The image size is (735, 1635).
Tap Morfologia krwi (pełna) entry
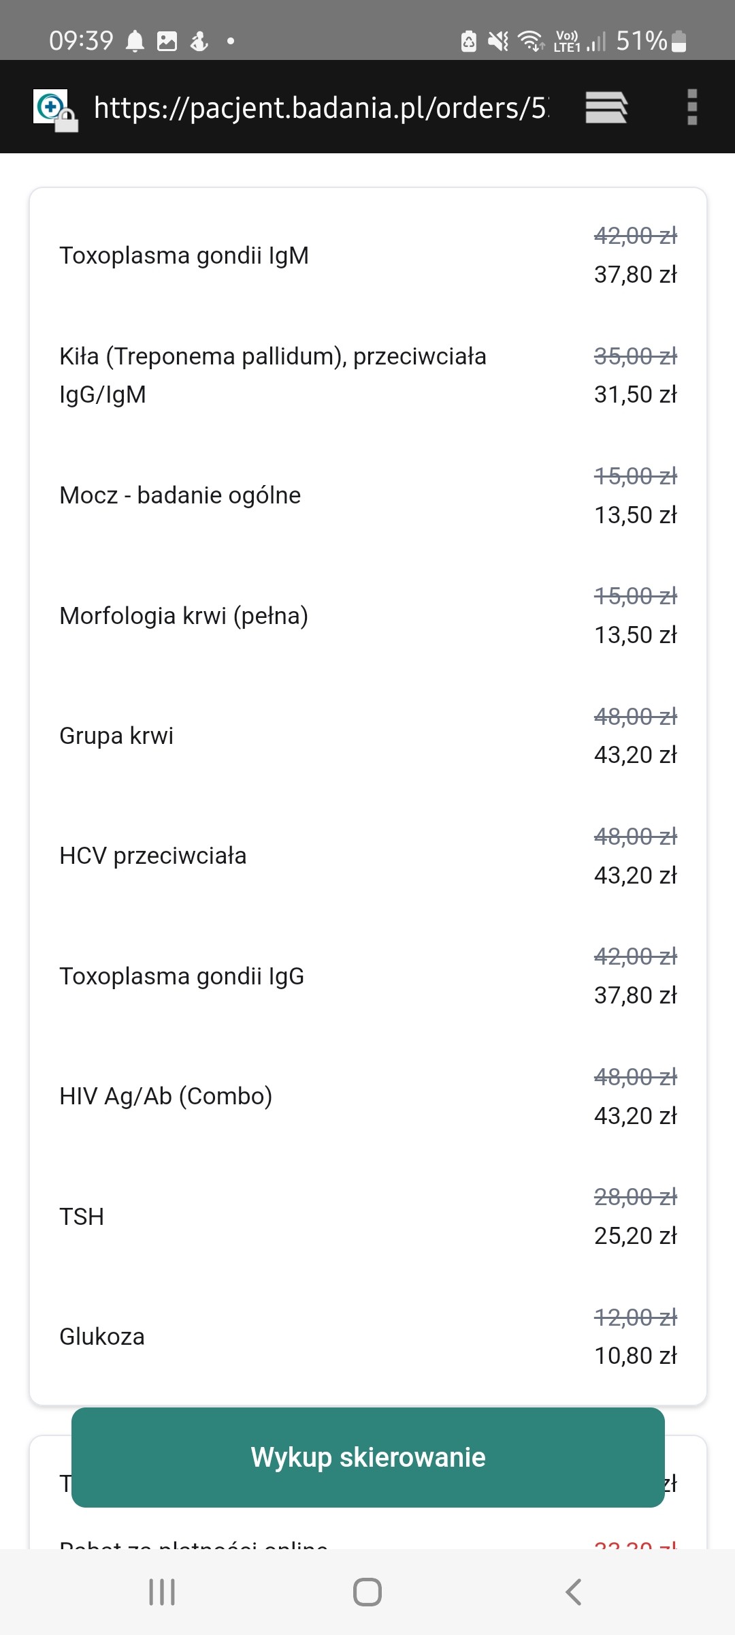tap(184, 616)
